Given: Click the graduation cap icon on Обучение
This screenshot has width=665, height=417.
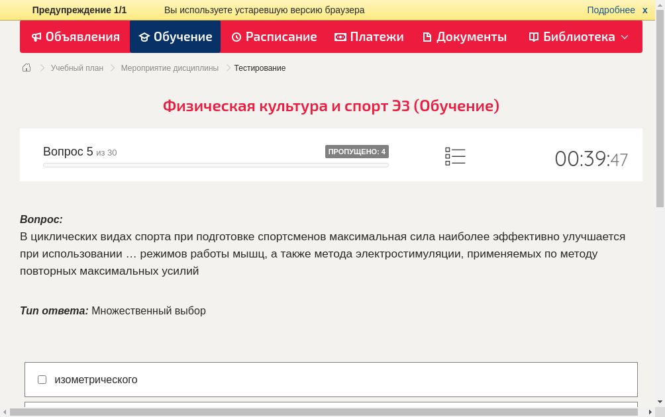Looking at the screenshot, I should (x=144, y=37).
